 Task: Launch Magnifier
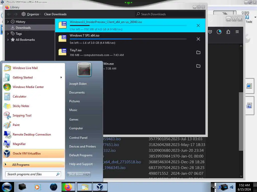coord(34,144)
